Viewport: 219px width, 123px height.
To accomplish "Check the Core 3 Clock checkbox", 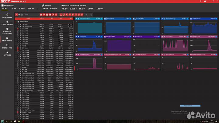I will pos(18,56).
